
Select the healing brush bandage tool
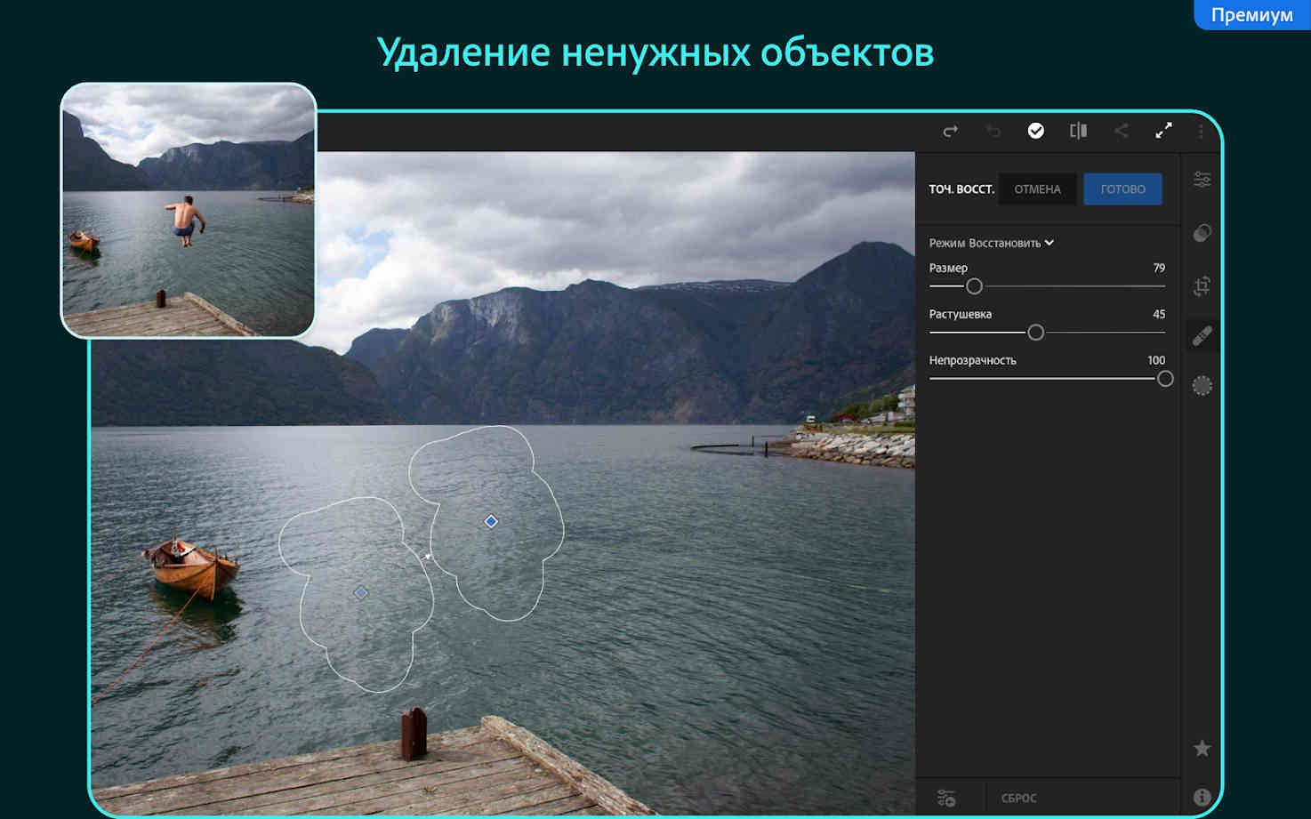[x=1202, y=336]
